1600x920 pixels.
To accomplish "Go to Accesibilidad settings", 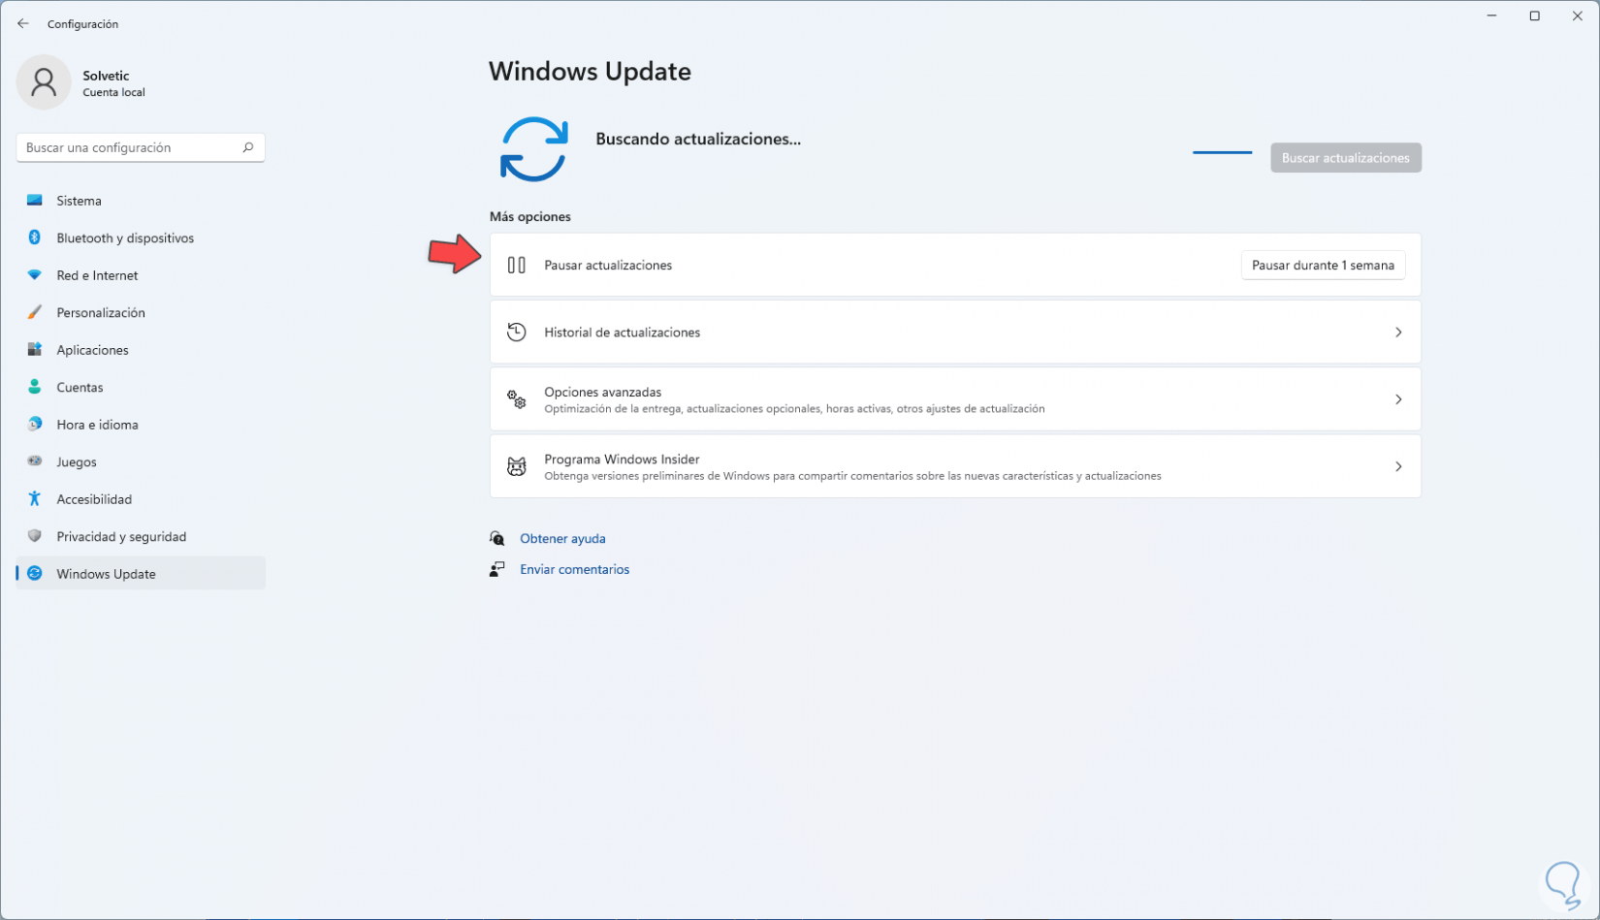I will [141, 499].
